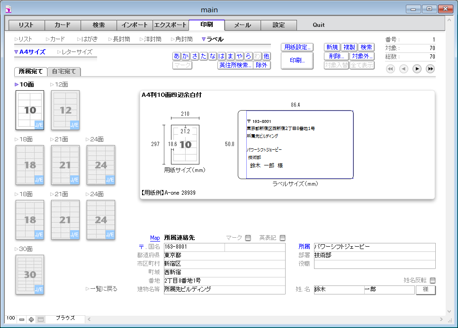Open the 自宅宛て tab
The width and height of the screenshot is (458, 328).
pos(65,72)
